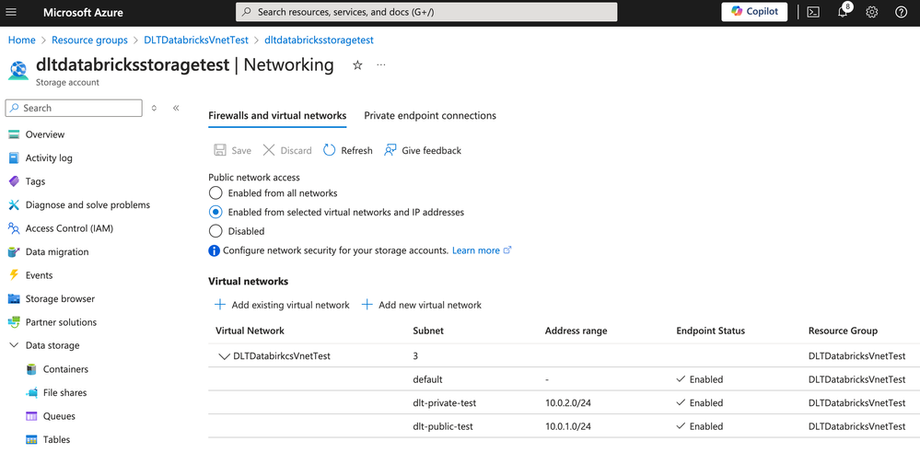The height and width of the screenshot is (453, 920).
Task: Click the dltdatabricksstoragetest breadcrumb
Action: click(320, 40)
